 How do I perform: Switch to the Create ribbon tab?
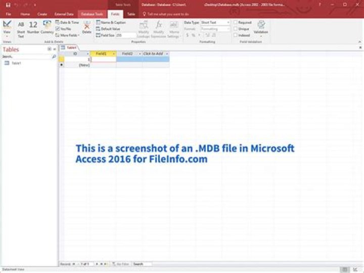coord(42,14)
